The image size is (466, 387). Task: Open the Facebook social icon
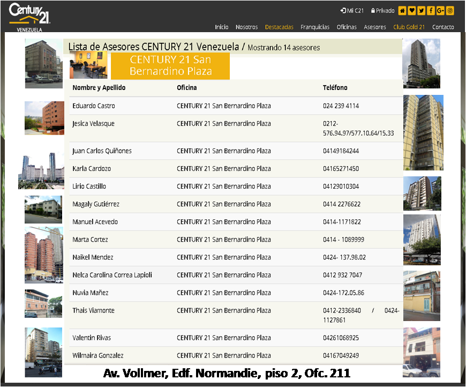(431, 11)
